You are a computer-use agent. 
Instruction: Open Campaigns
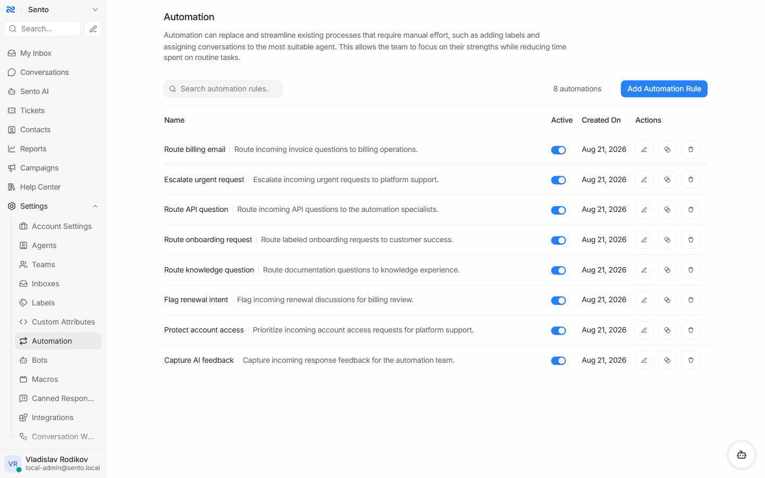coord(53,168)
